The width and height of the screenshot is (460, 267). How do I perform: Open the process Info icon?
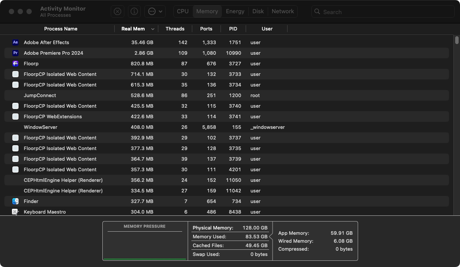click(x=134, y=11)
